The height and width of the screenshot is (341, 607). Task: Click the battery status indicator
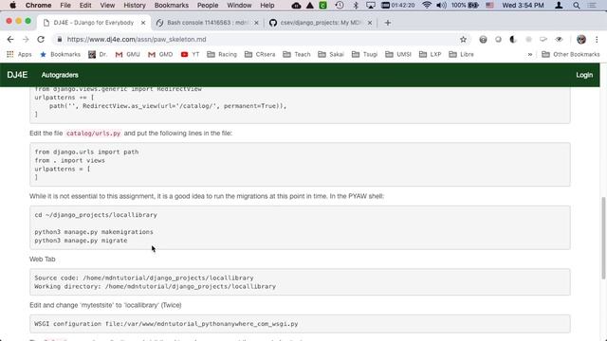tap(465, 6)
